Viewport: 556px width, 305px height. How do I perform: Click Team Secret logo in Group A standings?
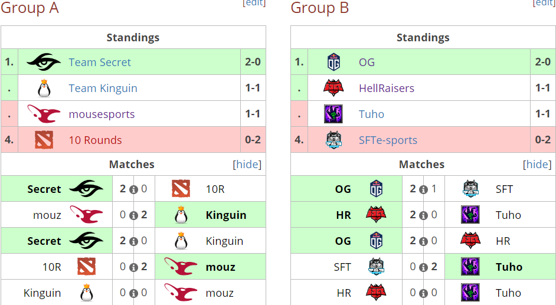(44, 63)
